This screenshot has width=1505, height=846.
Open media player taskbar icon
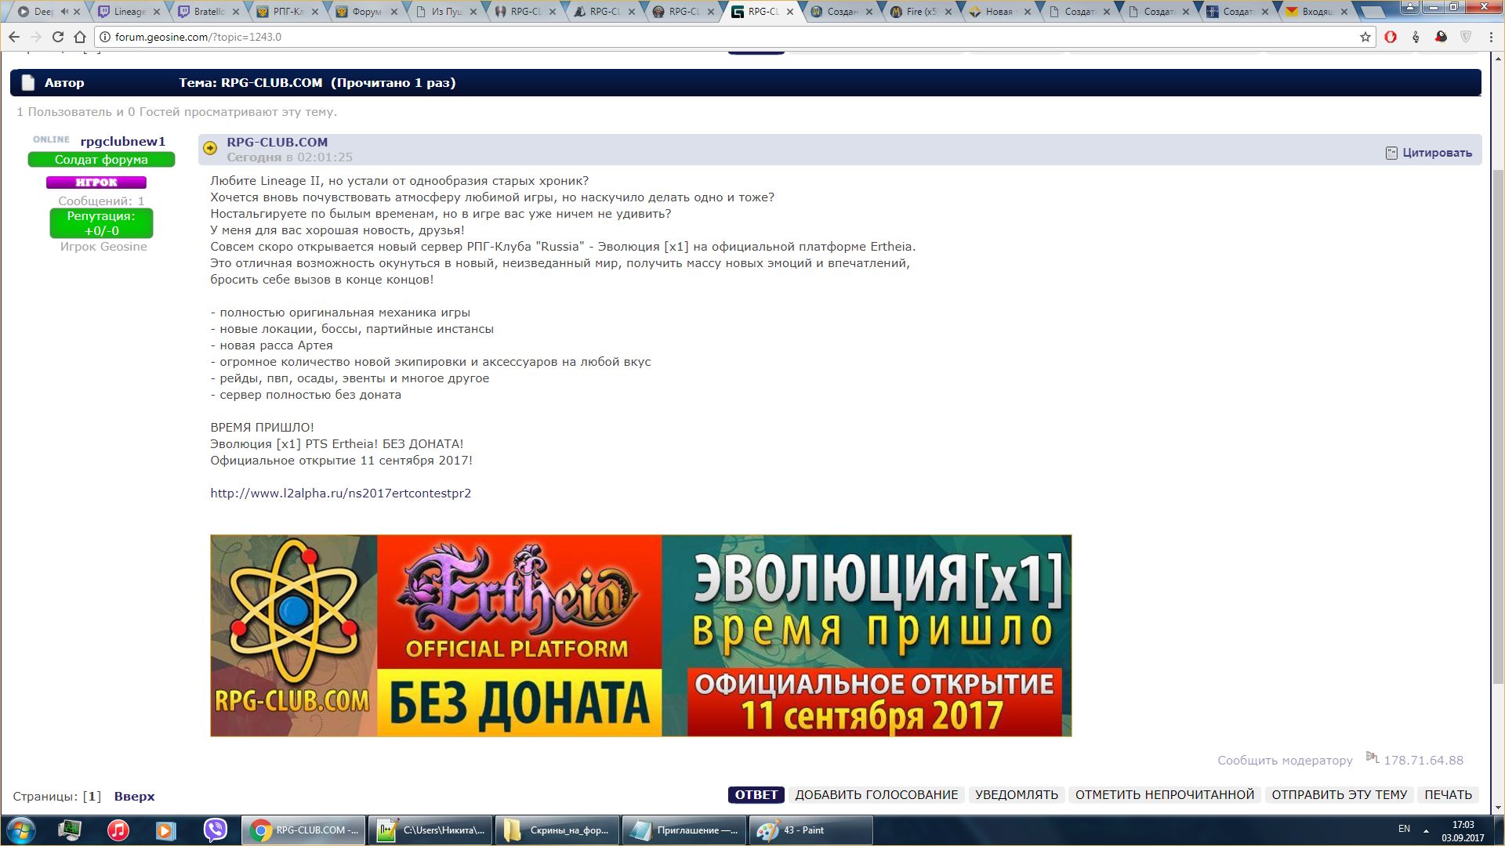[x=166, y=830]
